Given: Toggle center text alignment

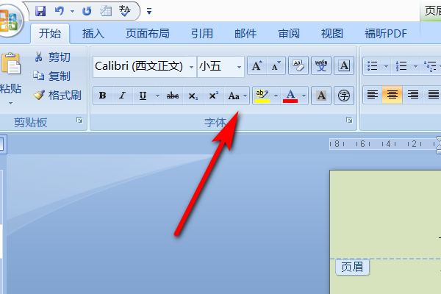Looking at the screenshot, I should tap(392, 95).
